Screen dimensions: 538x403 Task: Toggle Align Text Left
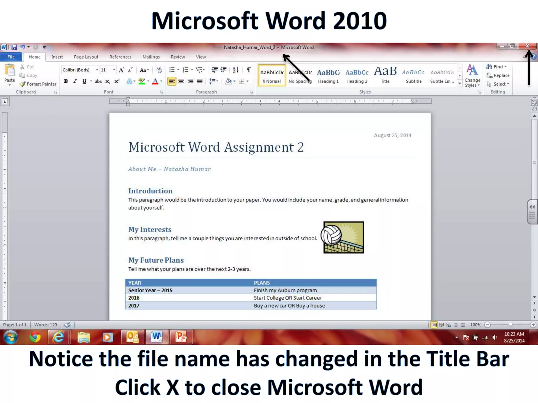(x=172, y=81)
